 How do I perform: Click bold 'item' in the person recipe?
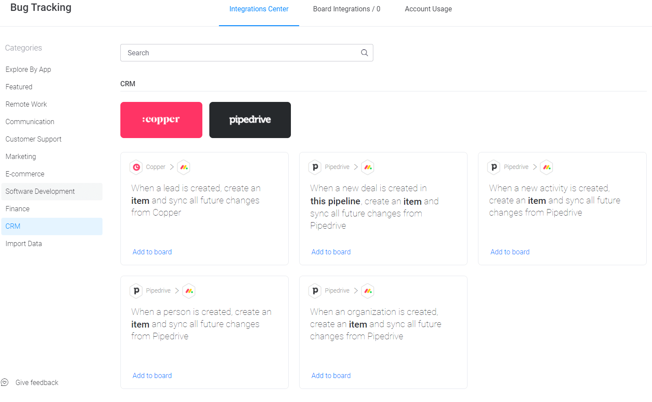[x=140, y=324]
